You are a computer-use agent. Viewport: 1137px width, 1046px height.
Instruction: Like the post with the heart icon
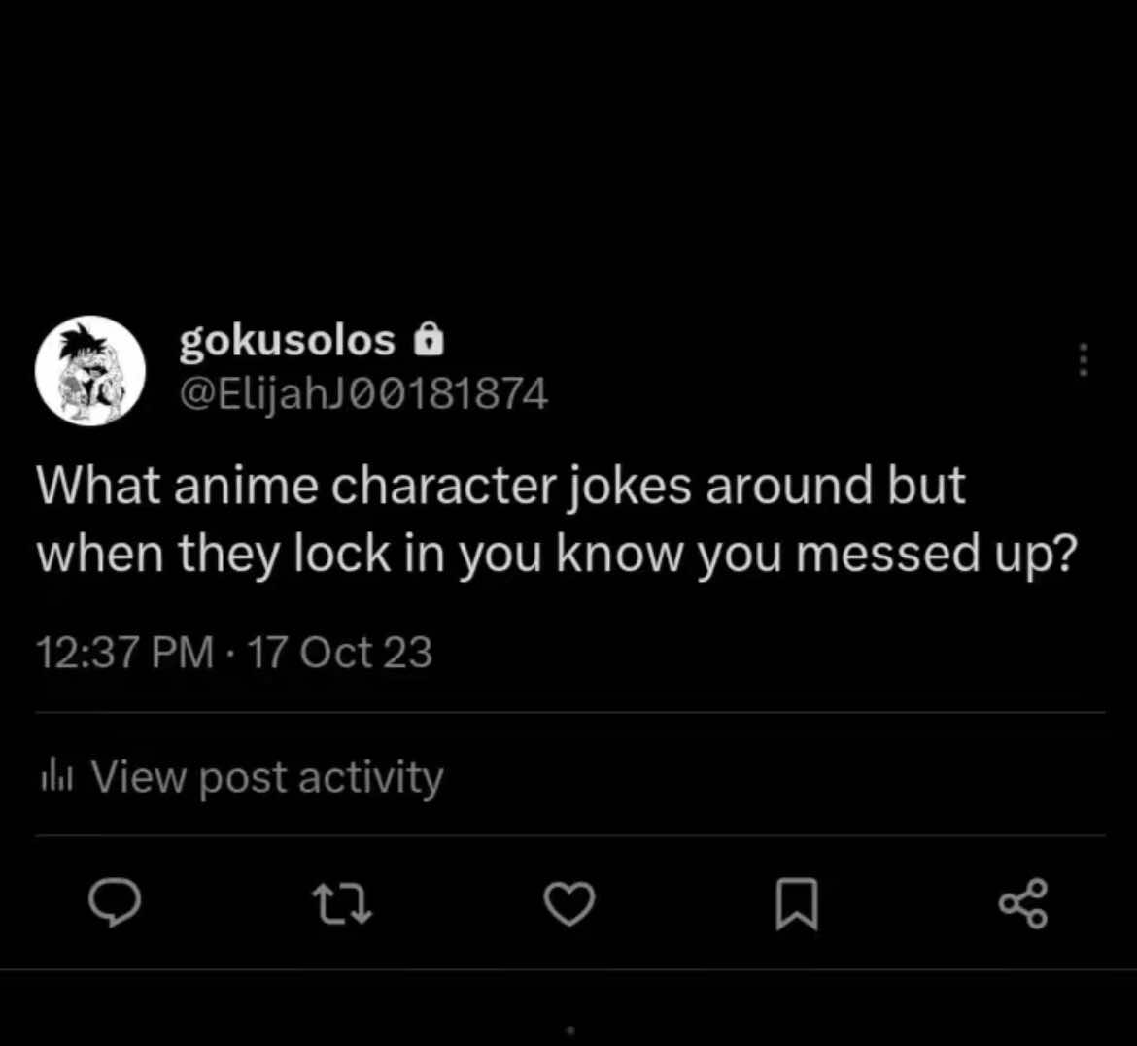pos(568,904)
